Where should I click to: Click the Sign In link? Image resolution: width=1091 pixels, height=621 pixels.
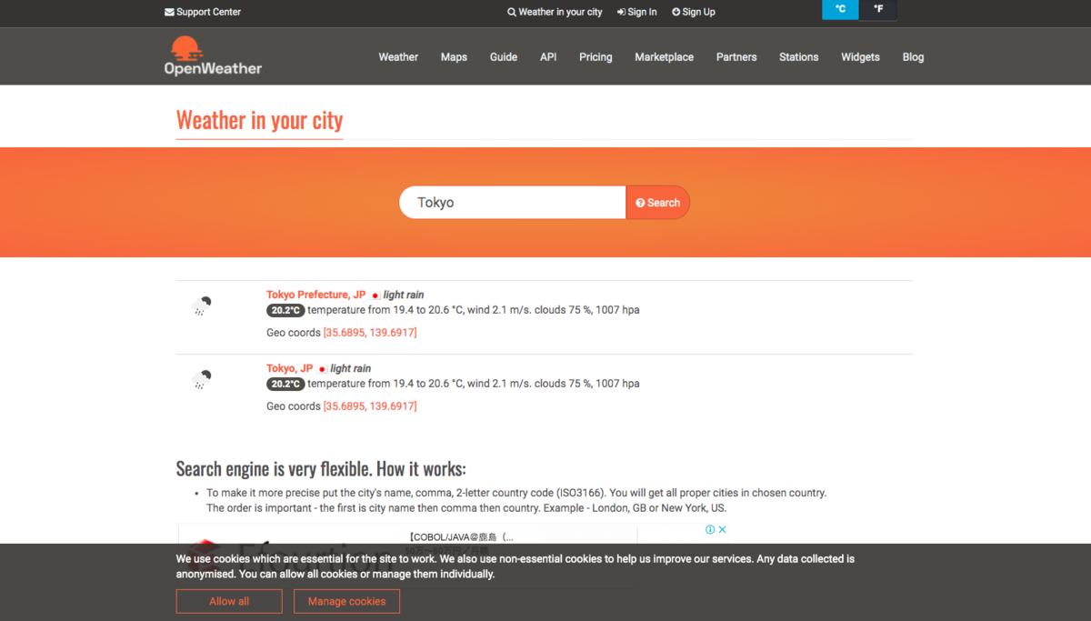click(x=636, y=12)
